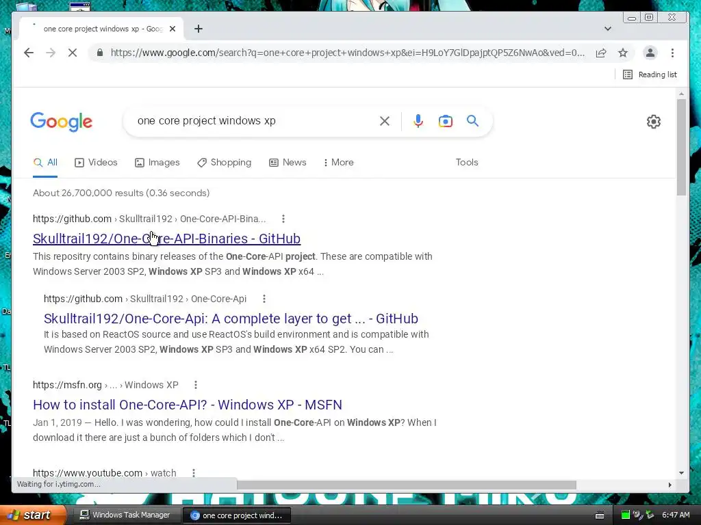Click the scrollbar up arrow
Viewport: 701px width, 525px height.
tap(681, 94)
